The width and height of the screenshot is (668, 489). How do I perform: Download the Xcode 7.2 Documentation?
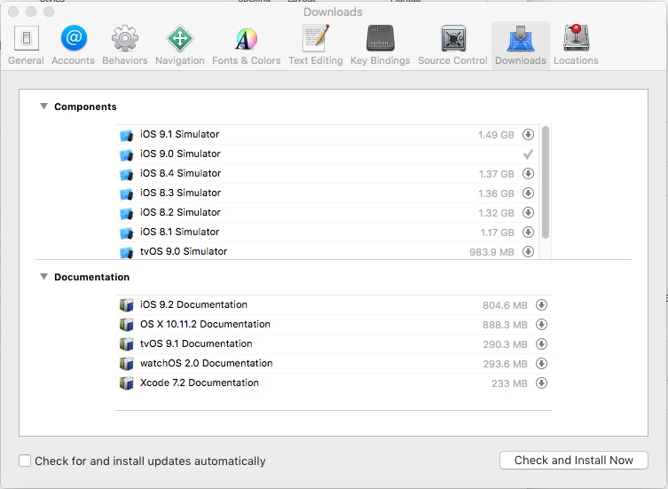pyautogui.click(x=541, y=383)
